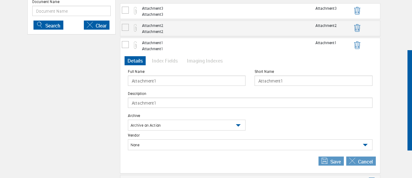Click into the Description text field
This screenshot has height=178, width=412.
tap(250, 103)
